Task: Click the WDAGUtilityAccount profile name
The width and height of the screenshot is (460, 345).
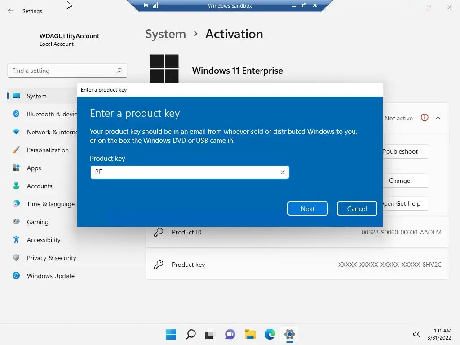Action: [69, 36]
